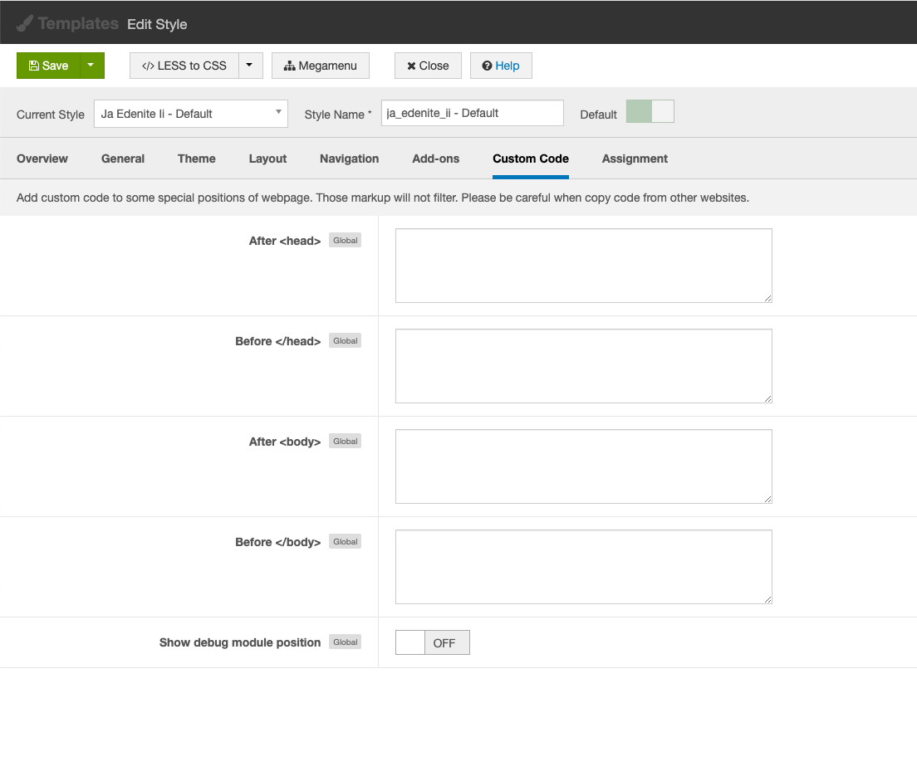Viewport: 917px width, 781px height.
Task: Click the Before </body> code textarea
Action: [583, 567]
